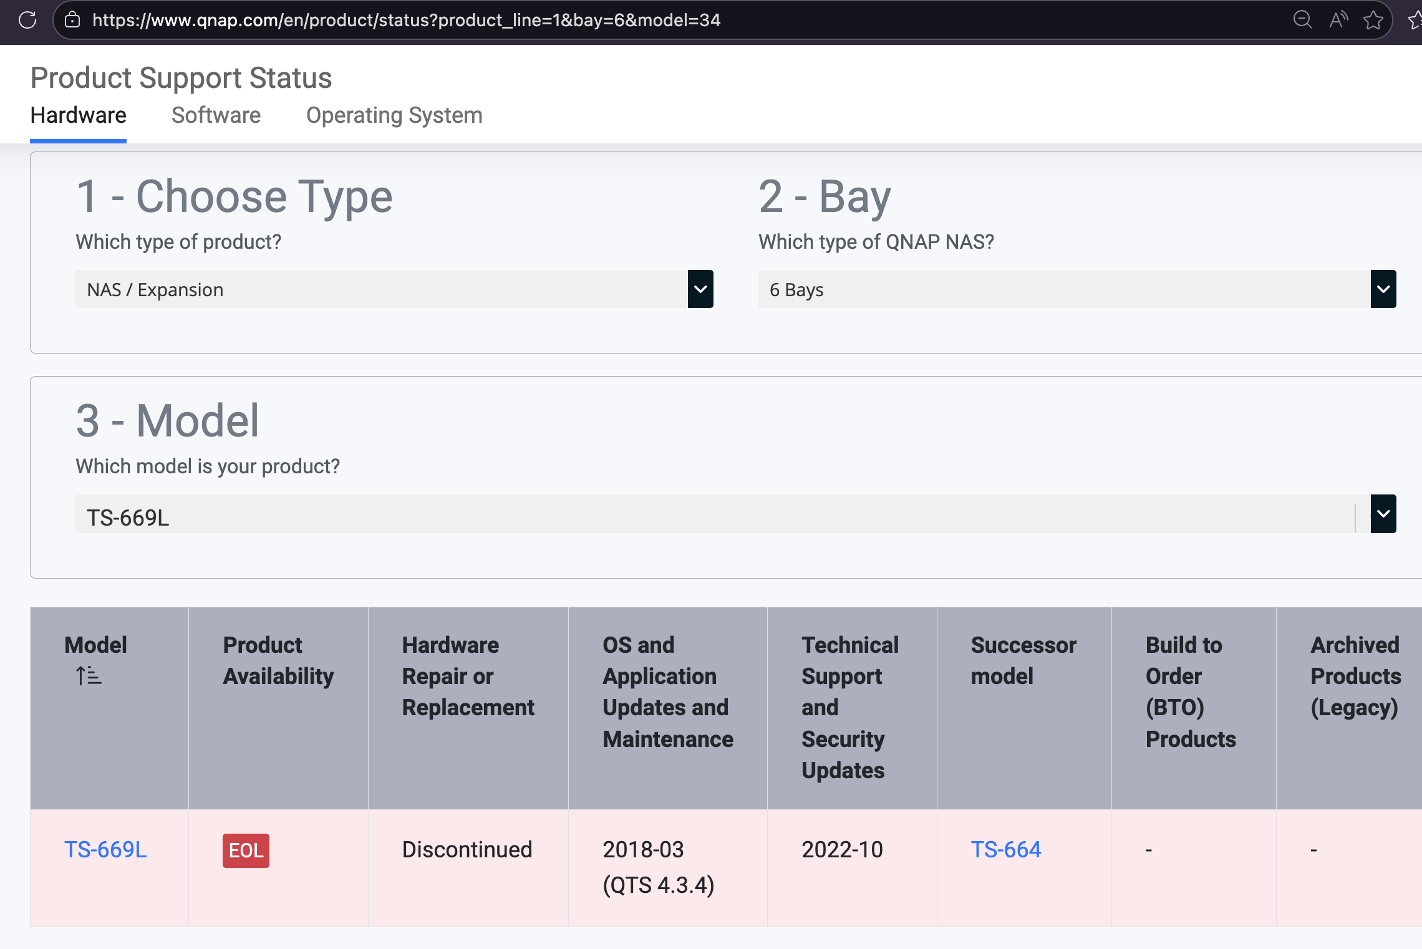Switch to the Software tab
The width and height of the screenshot is (1422, 949).
216,115
